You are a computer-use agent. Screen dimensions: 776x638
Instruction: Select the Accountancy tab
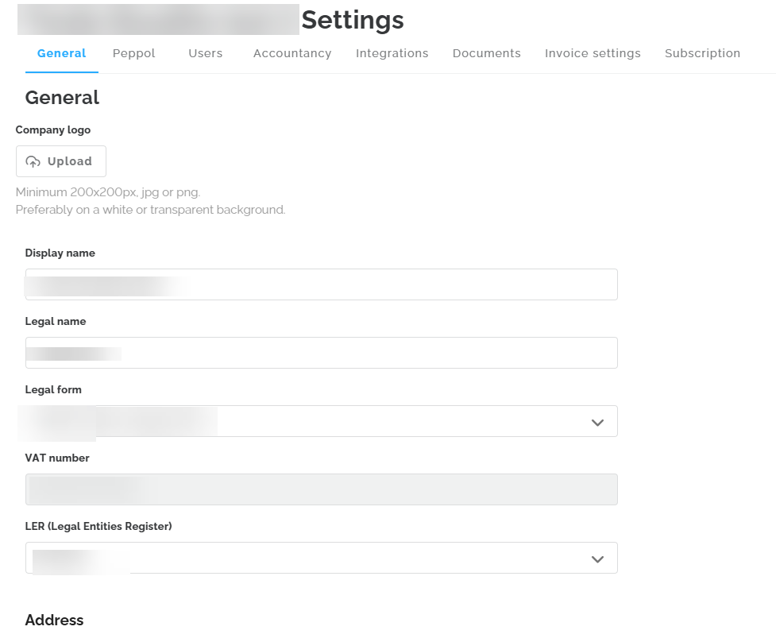pos(291,53)
